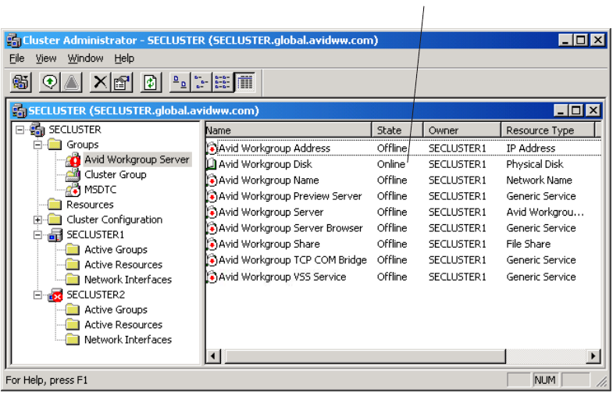Sort by the Name column header
Image resolution: width=613 pixels, height=393 pixels.
point(288,130)
